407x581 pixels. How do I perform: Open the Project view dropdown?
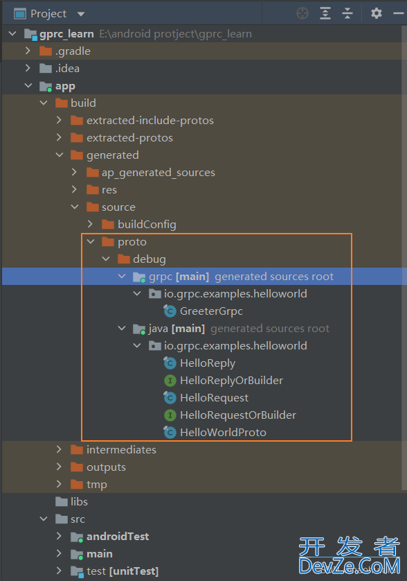81,14
